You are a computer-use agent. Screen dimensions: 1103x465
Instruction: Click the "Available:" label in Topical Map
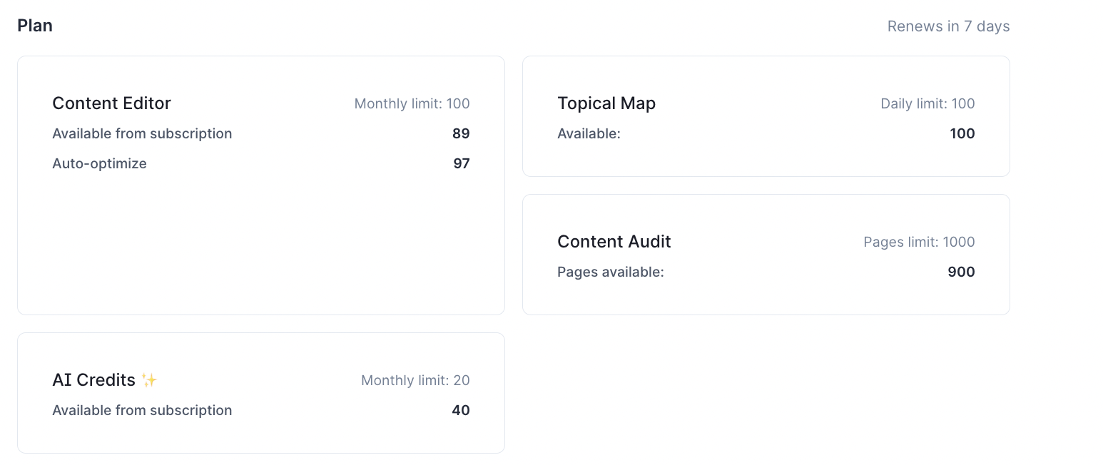pyautogui.click(x=589, y=133)
